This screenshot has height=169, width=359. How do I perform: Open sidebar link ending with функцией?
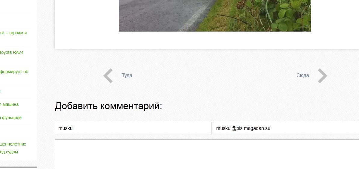tap(11, 118)
